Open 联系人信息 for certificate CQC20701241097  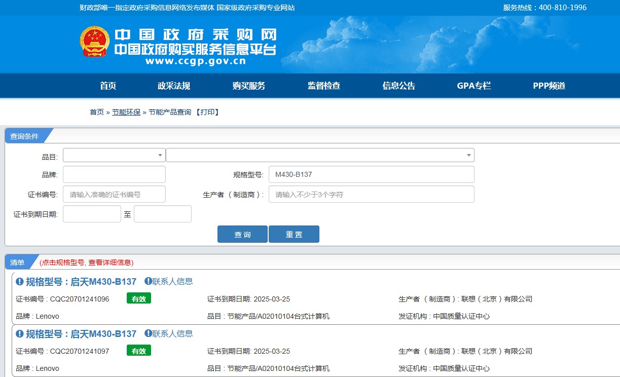pos(173,333)
